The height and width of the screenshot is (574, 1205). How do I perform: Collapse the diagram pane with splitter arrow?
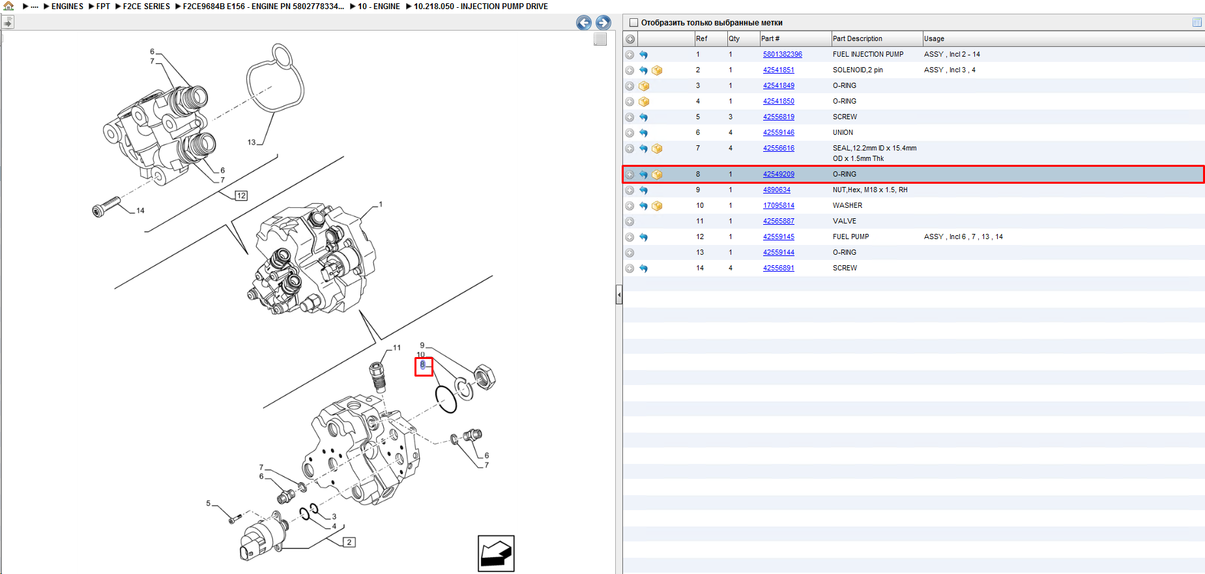pos(619,295)
